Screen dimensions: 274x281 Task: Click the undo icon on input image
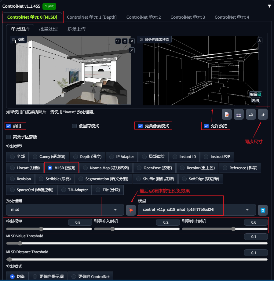coord(118,41)
